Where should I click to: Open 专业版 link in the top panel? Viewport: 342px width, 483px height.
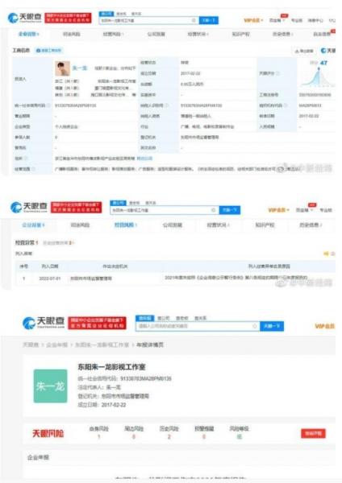pos(297,20)
